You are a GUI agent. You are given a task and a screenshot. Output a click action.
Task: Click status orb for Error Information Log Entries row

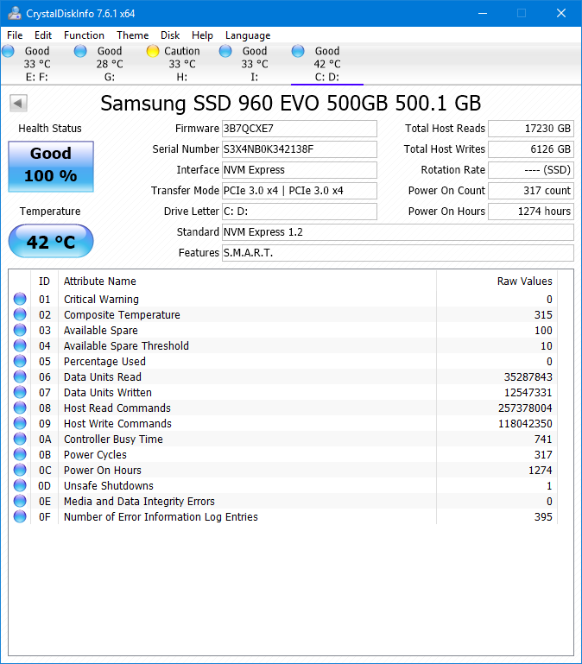click(20, 516)
